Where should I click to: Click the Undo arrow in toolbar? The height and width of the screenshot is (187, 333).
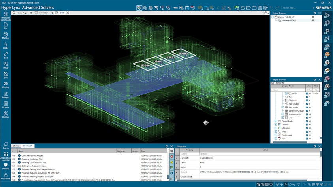coord(271,8)
